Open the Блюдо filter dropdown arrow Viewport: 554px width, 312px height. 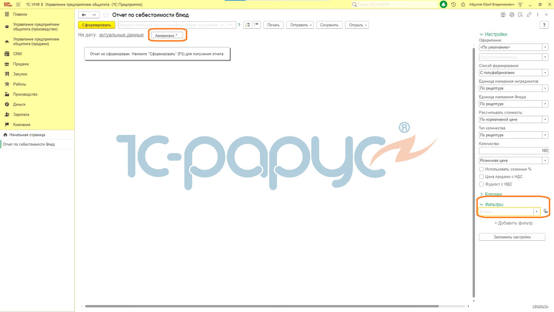[x=537, y=211]
